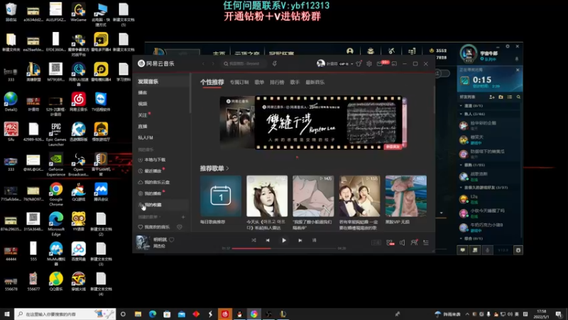Viewport: 568px width, 320px height.
Task: Collapse the long-named friends group above L2g
Action: [x=461, y=188]
